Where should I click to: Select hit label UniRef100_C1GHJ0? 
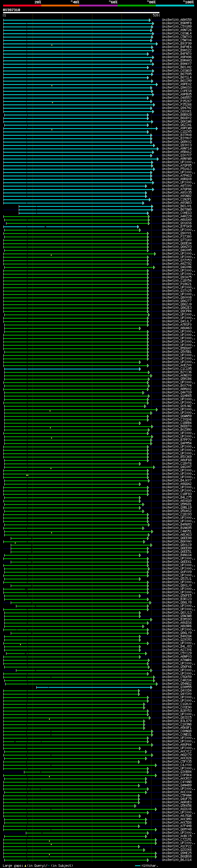tap(177, 704)
